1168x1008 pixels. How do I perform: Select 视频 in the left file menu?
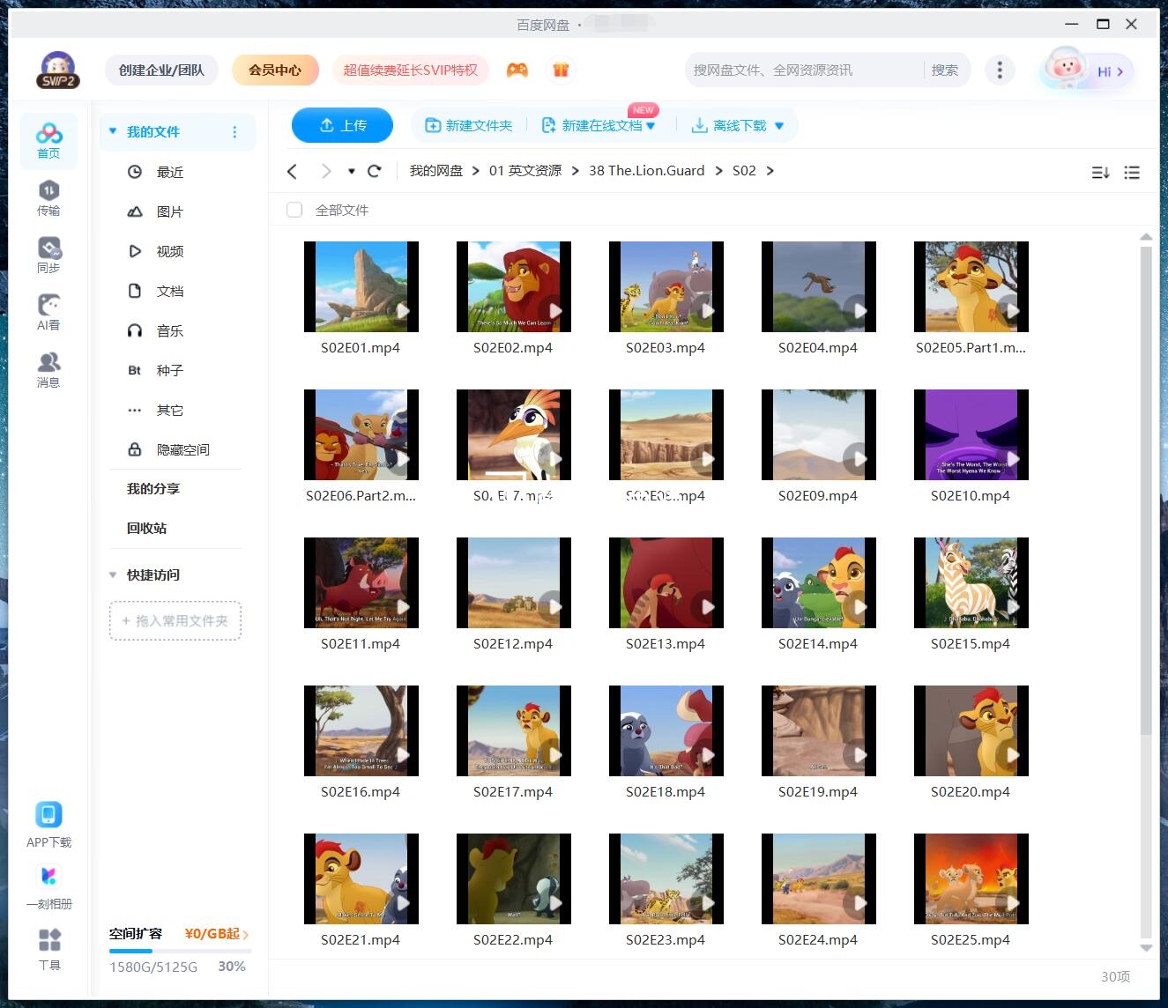(x=169, y=251)
